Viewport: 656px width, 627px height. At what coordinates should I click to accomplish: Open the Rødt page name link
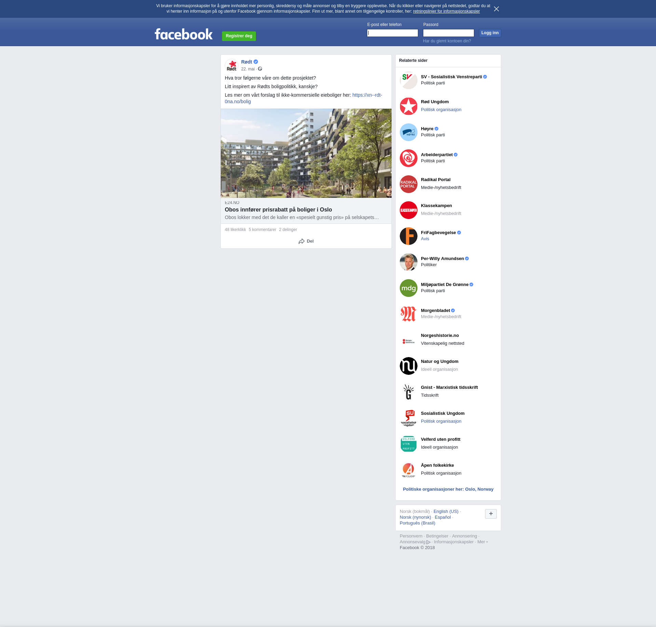247,62
